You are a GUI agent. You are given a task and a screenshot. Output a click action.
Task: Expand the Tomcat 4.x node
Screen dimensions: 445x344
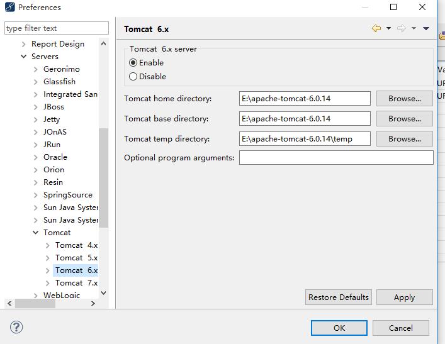tap(47, 245)
